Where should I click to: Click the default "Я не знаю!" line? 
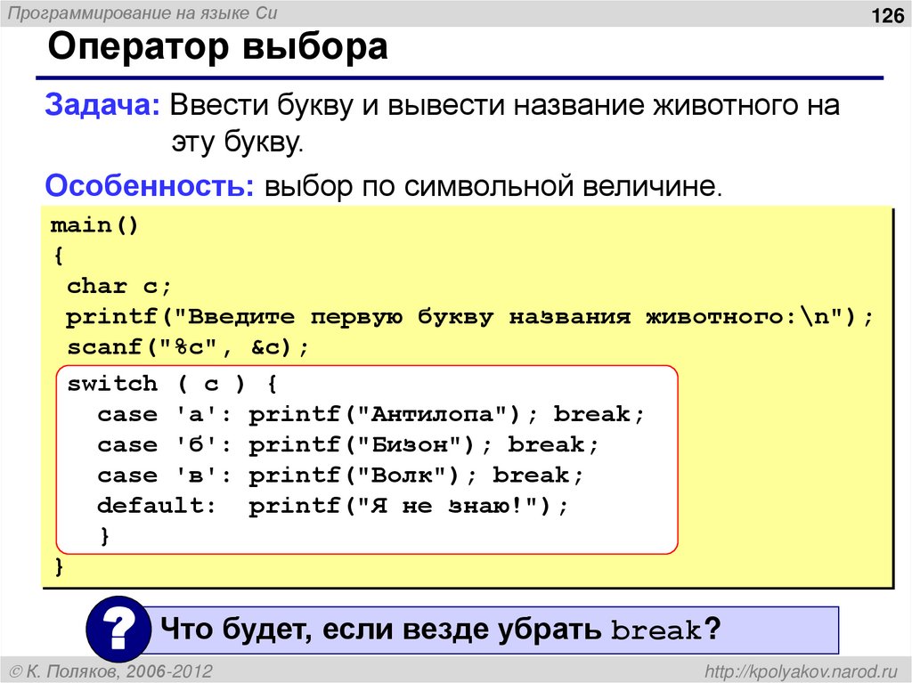tap(332, 506)
